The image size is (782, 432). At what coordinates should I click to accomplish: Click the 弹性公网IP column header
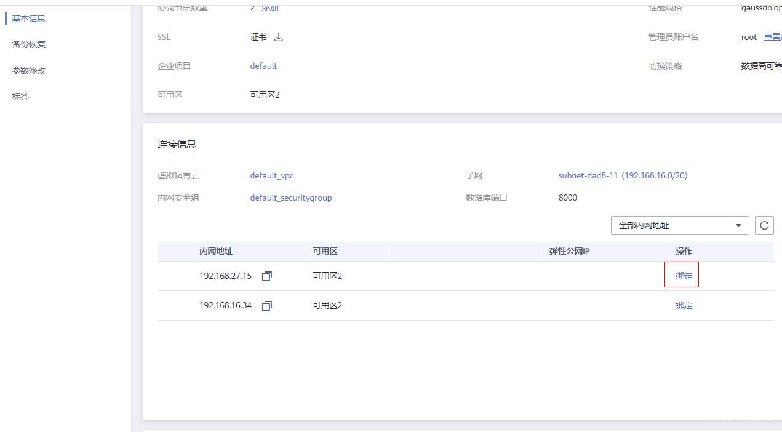569,251
